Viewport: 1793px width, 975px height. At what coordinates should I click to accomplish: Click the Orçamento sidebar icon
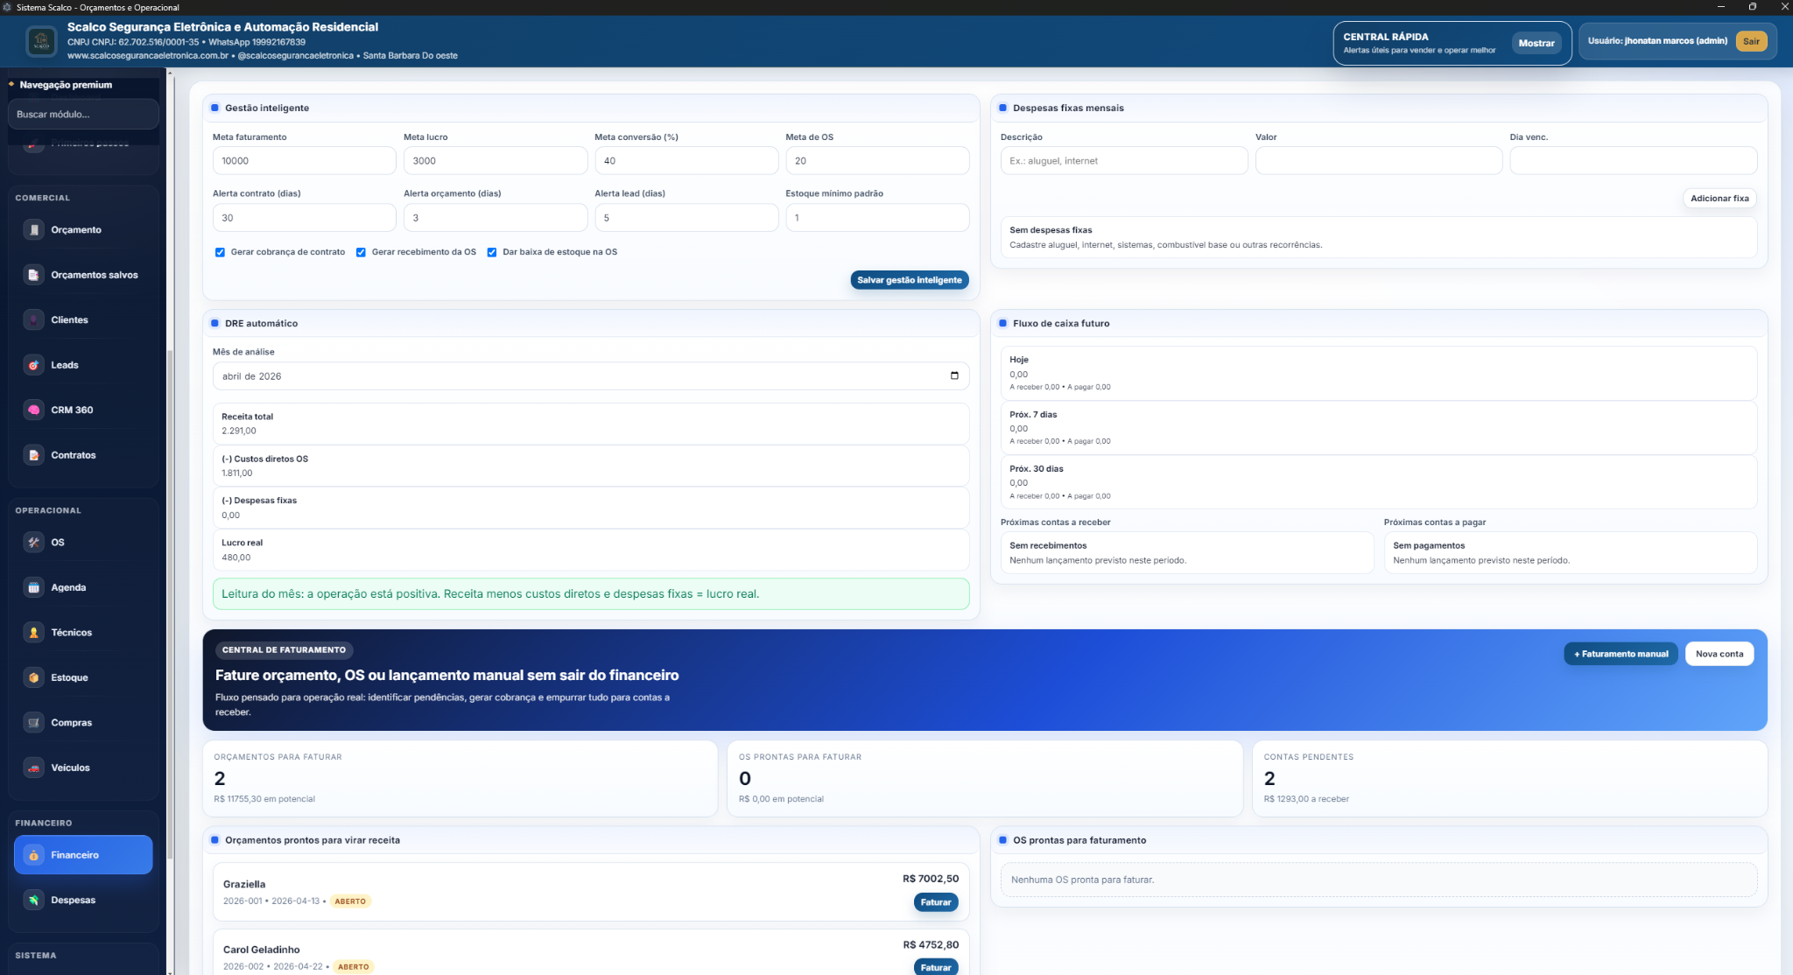coord(33,230)
